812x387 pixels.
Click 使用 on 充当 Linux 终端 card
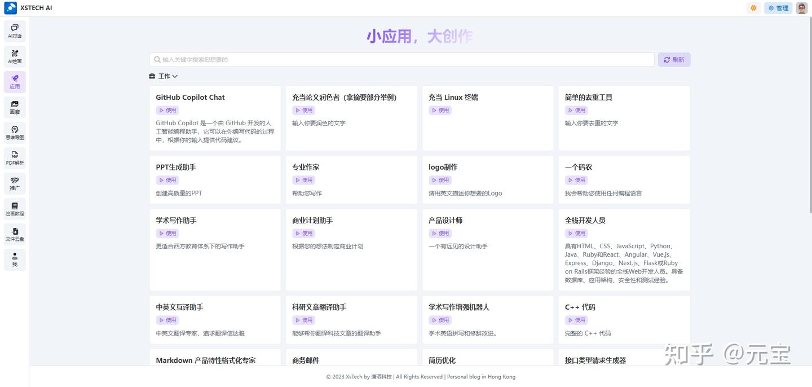pos(440,111)
